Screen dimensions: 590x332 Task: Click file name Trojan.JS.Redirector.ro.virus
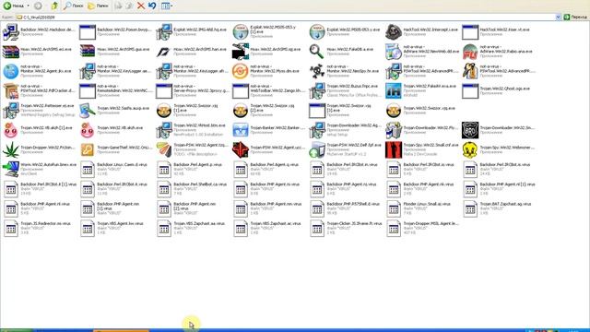pos(45,223)
